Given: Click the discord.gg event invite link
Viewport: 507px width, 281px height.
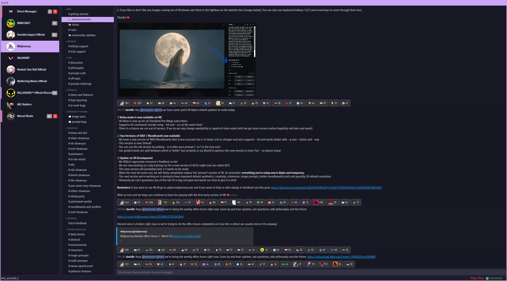Looking at the screenshot, I should pyautogui.click(x=341, y=256).
